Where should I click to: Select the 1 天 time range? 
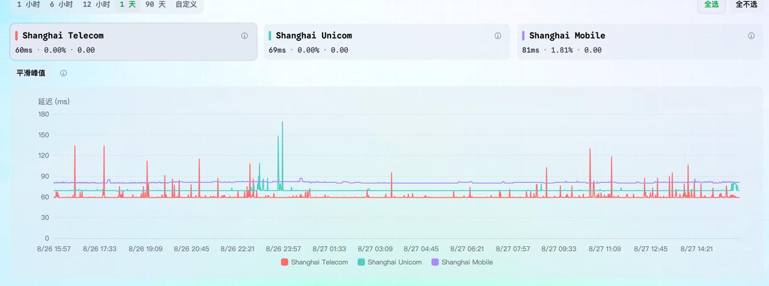point(127,4)
